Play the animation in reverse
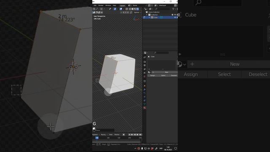 coord(135,135)
